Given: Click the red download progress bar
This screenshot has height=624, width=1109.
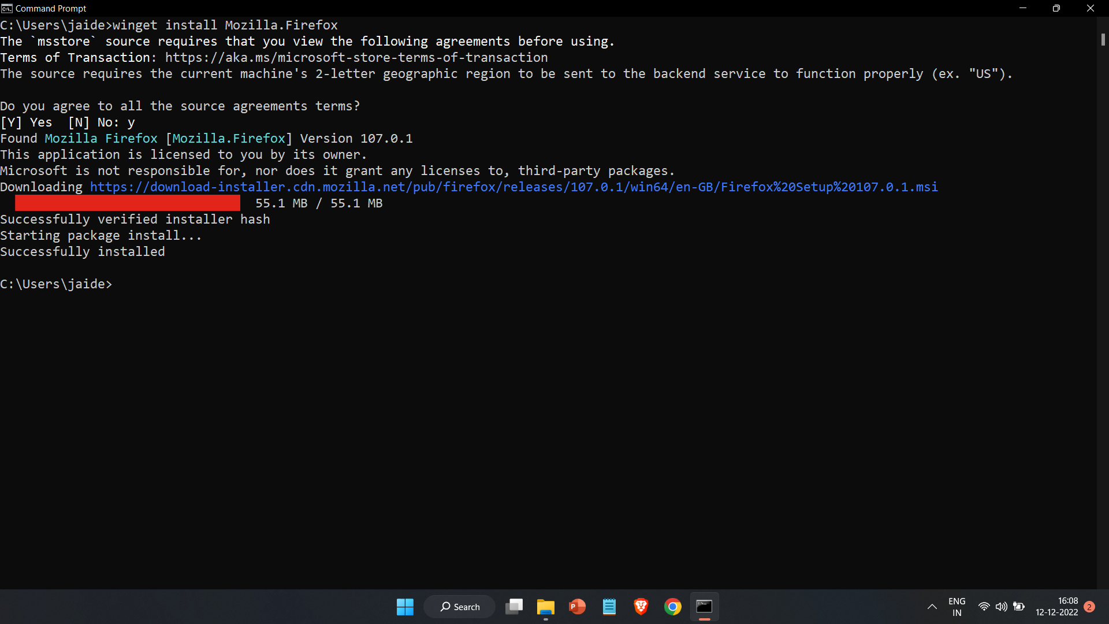Looking at the screenshot, I should (128, 203).
